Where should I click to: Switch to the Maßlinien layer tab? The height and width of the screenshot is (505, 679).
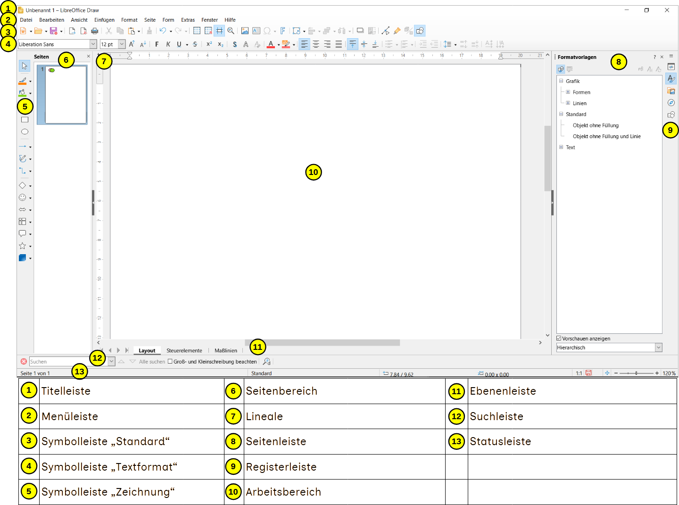click(226, 350)
